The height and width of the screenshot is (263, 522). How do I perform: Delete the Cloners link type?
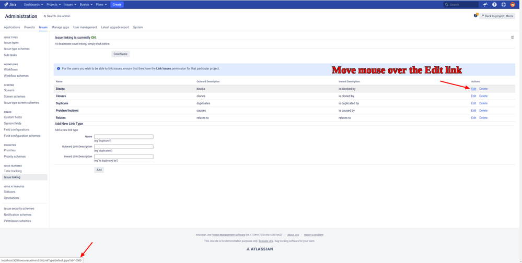(483, 96)
